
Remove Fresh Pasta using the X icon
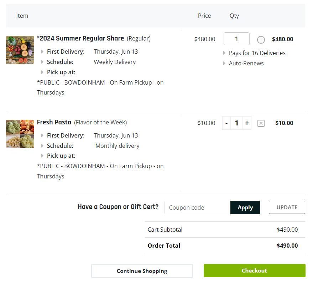pos(261,123)
